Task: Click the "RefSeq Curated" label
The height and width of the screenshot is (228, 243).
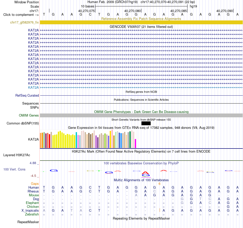Action: [27, 95]
